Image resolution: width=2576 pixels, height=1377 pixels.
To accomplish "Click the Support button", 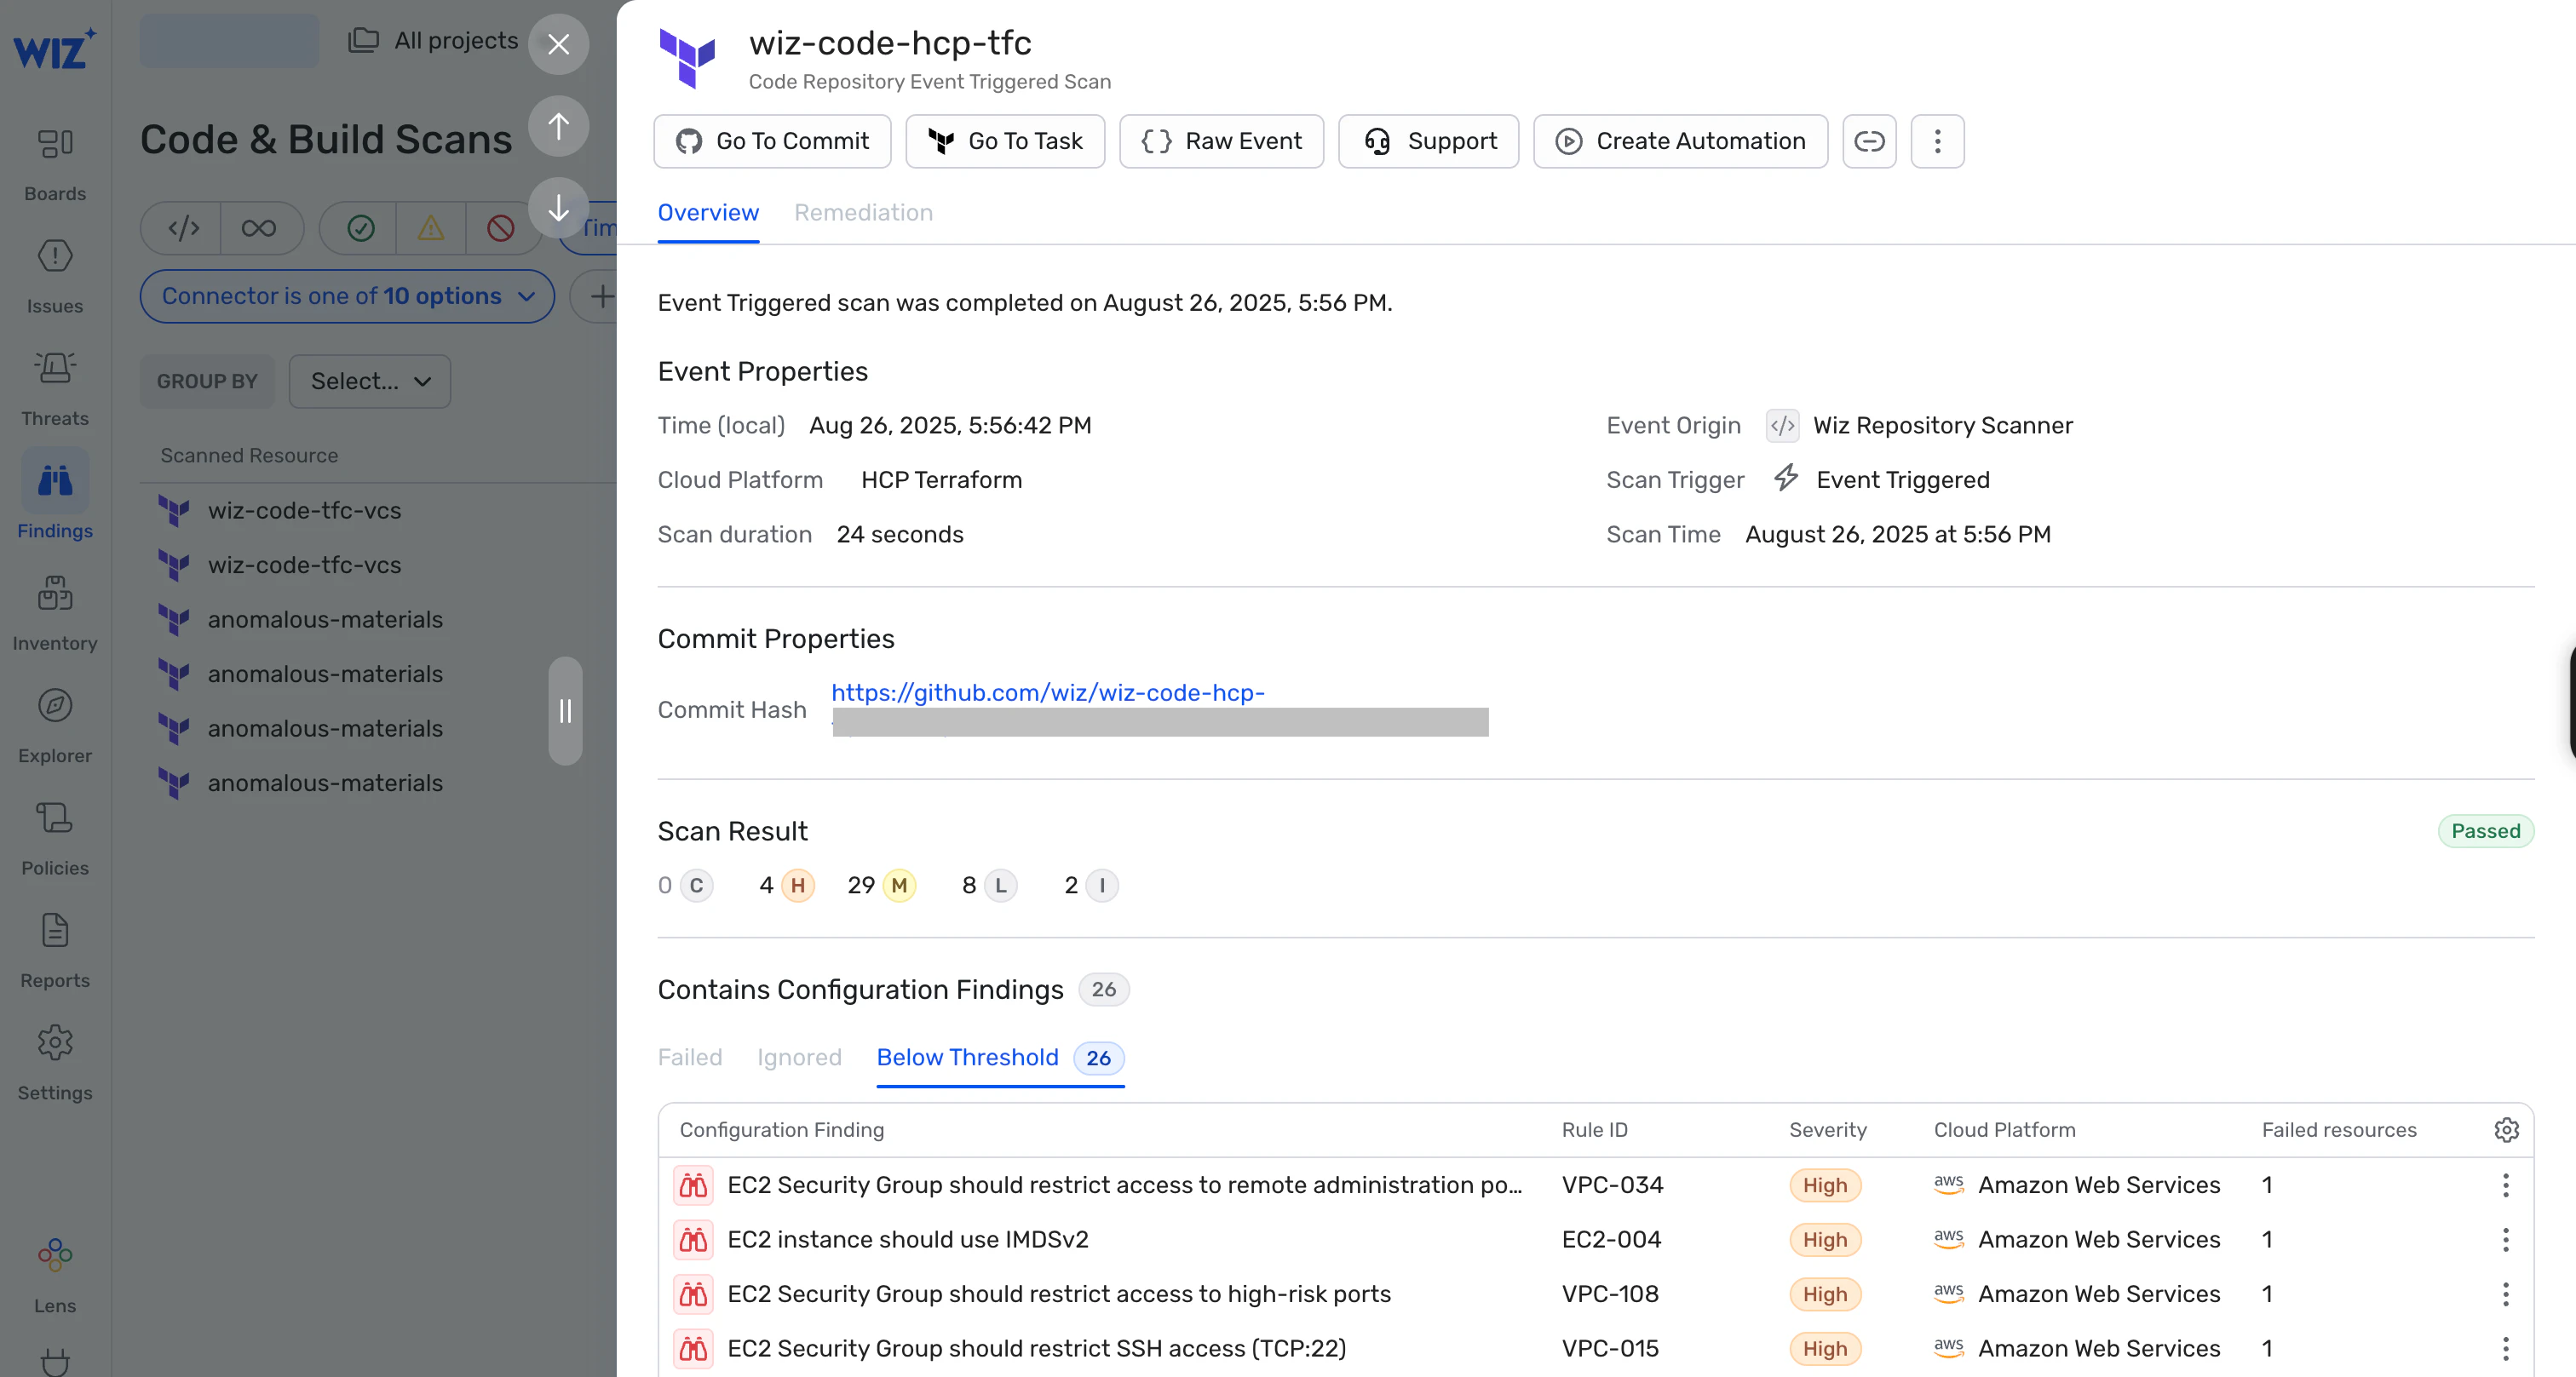I will [1428, 141].
